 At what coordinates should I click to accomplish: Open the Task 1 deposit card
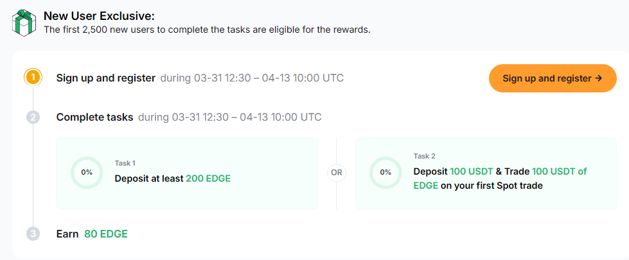[x=186, y=193]
